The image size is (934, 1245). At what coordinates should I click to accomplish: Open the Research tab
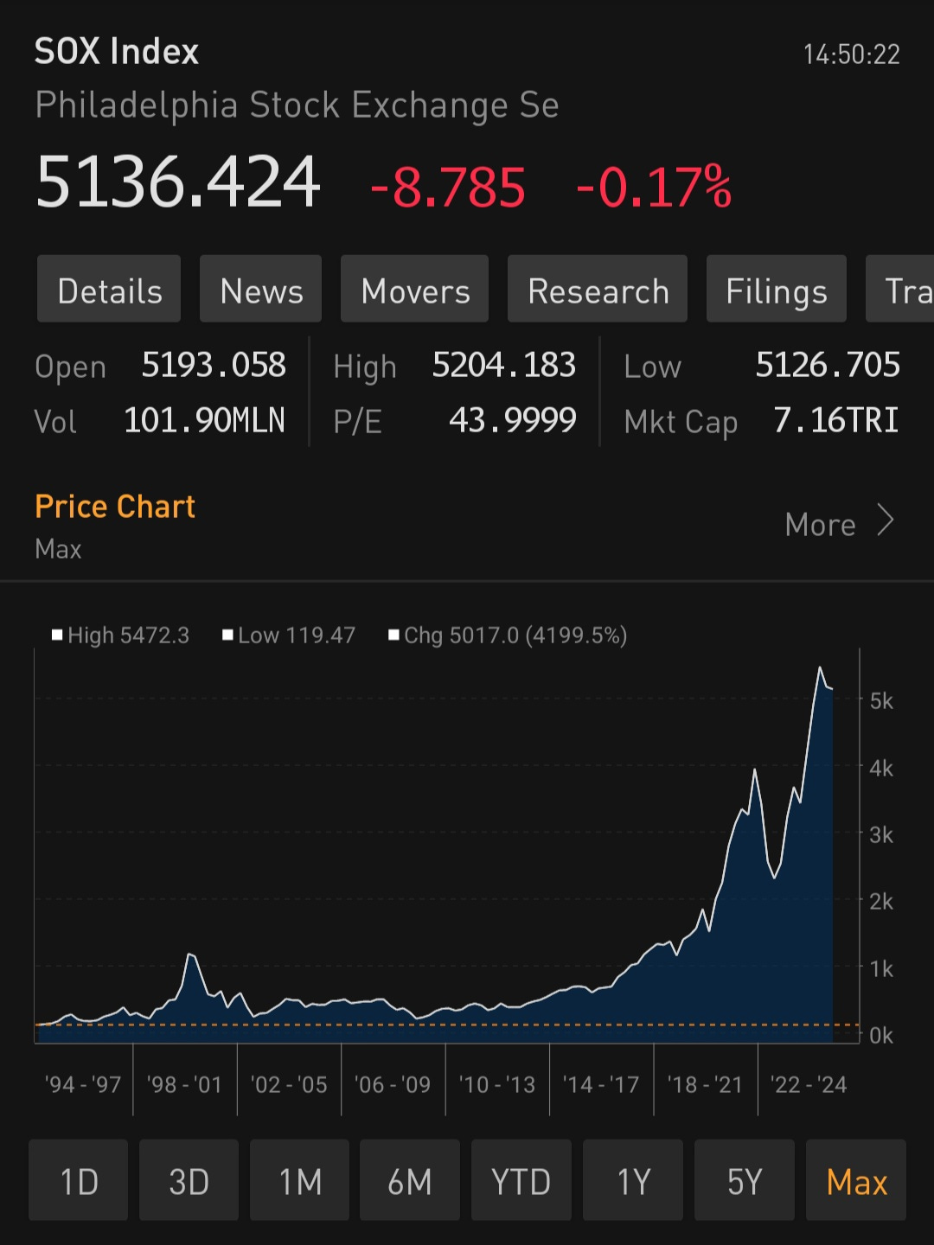(x=598, y=289)
